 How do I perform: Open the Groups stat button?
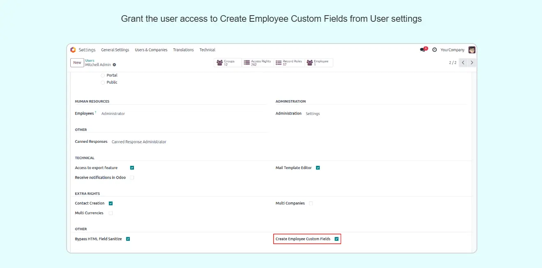coord(227,63)
